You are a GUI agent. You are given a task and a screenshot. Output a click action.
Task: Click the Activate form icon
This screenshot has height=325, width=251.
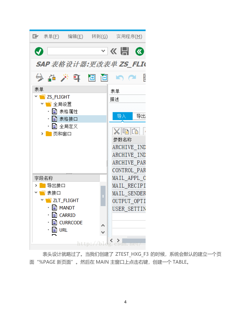[52, 78]
